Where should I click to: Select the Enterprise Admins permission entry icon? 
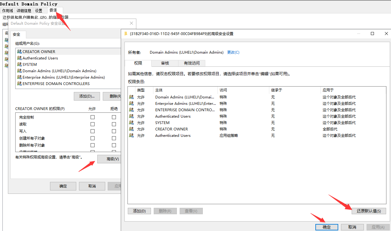[x=131, y=103]
